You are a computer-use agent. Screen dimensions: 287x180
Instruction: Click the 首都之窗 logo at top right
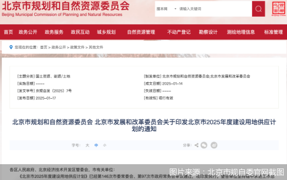pos(278,9)
